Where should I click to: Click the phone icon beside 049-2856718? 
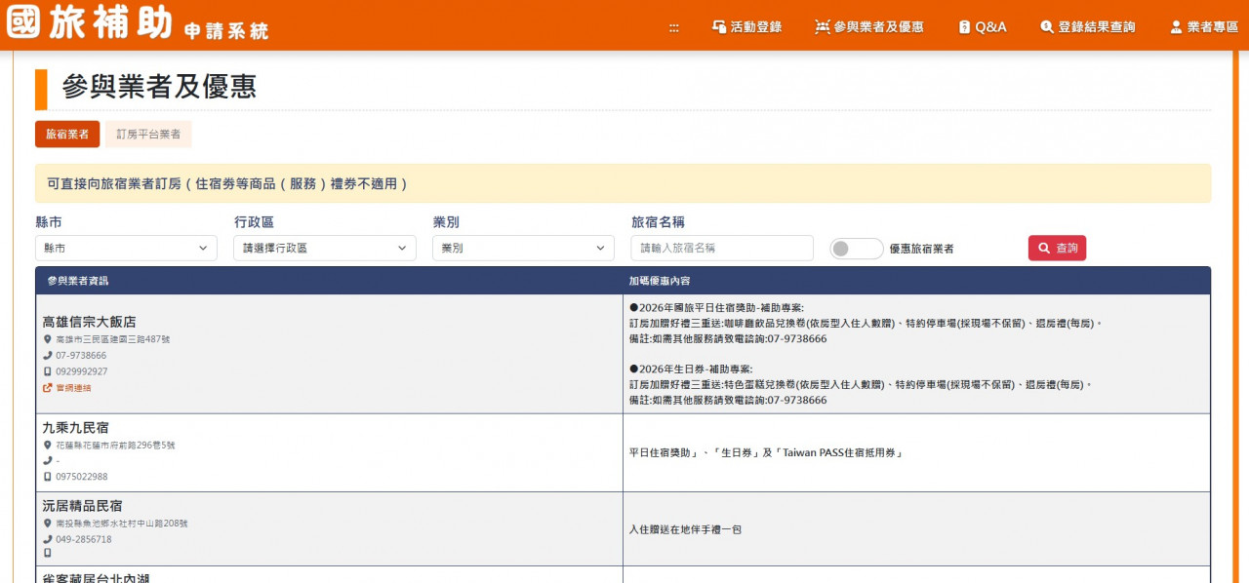(x=47, y=539)
